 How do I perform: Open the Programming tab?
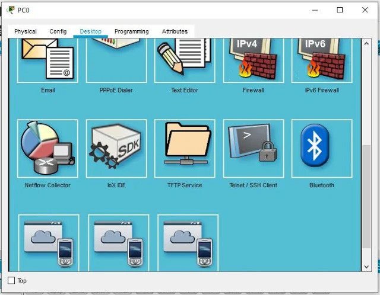tap(132, 31)
